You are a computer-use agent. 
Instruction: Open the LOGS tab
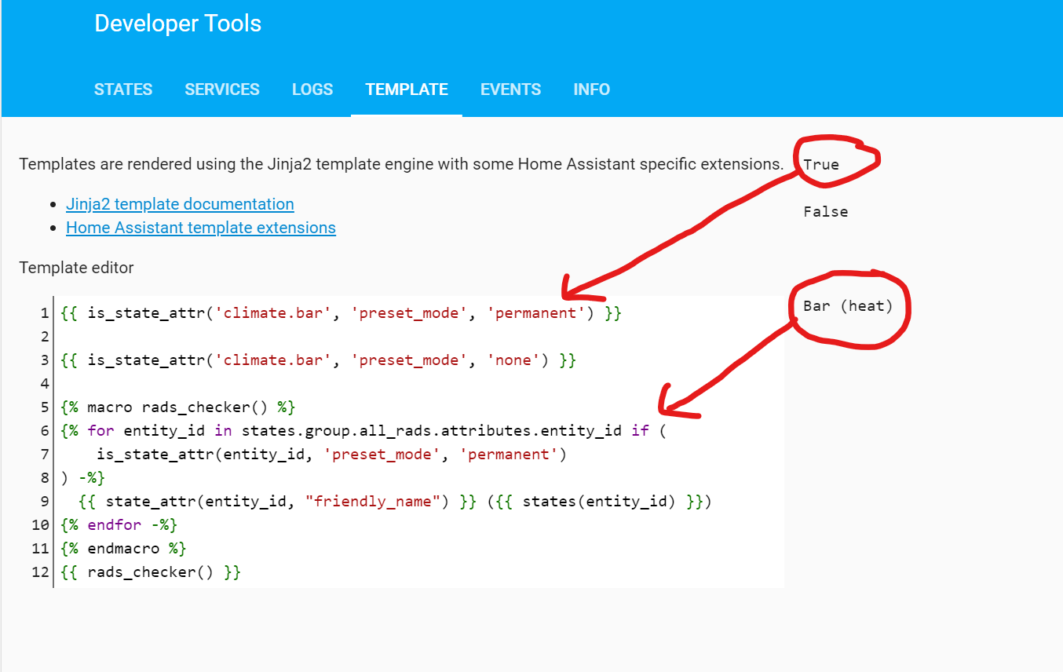(x=312, y=89)
